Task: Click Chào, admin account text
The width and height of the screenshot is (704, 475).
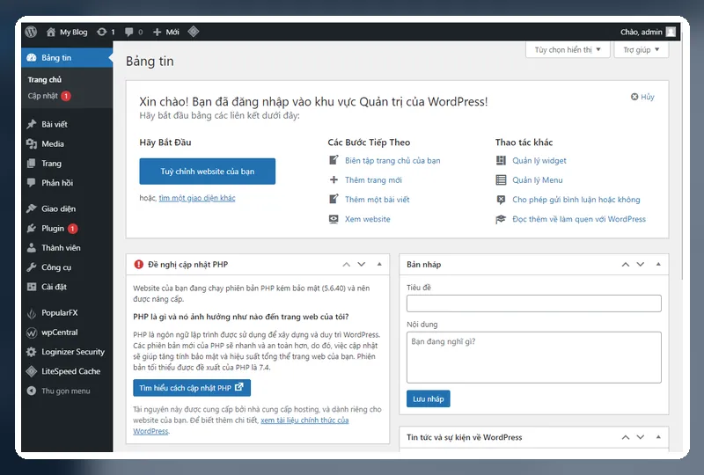Action: (x=642, y=32)
